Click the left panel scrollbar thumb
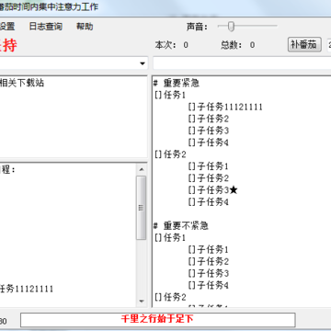 pos(142,208)
